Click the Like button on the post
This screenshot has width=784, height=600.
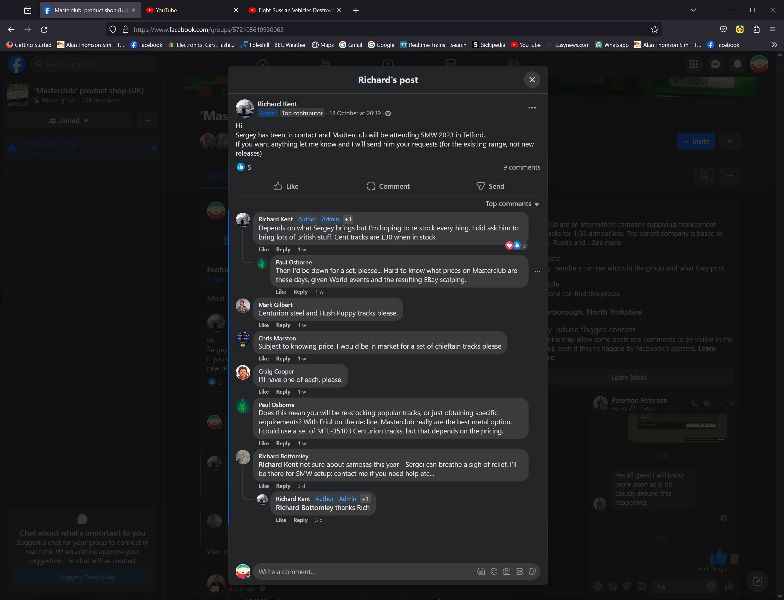point(286,186)
